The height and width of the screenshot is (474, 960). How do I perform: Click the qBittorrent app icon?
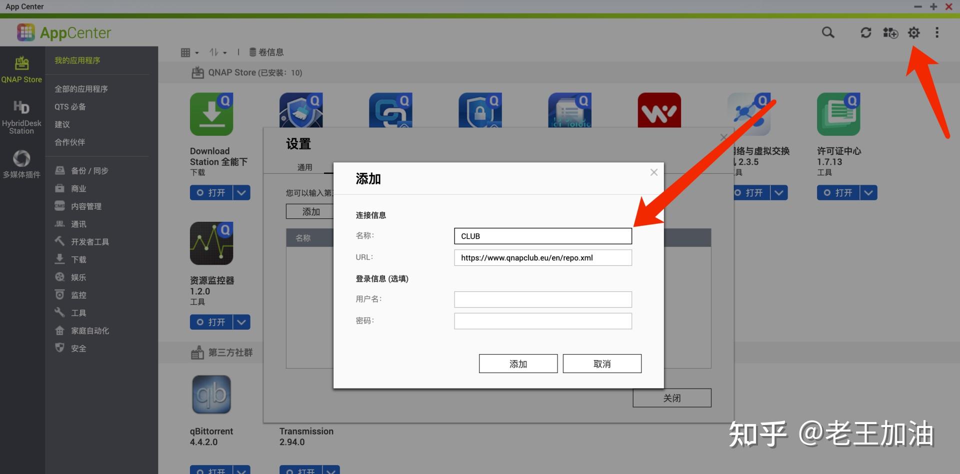coord(211,395)
